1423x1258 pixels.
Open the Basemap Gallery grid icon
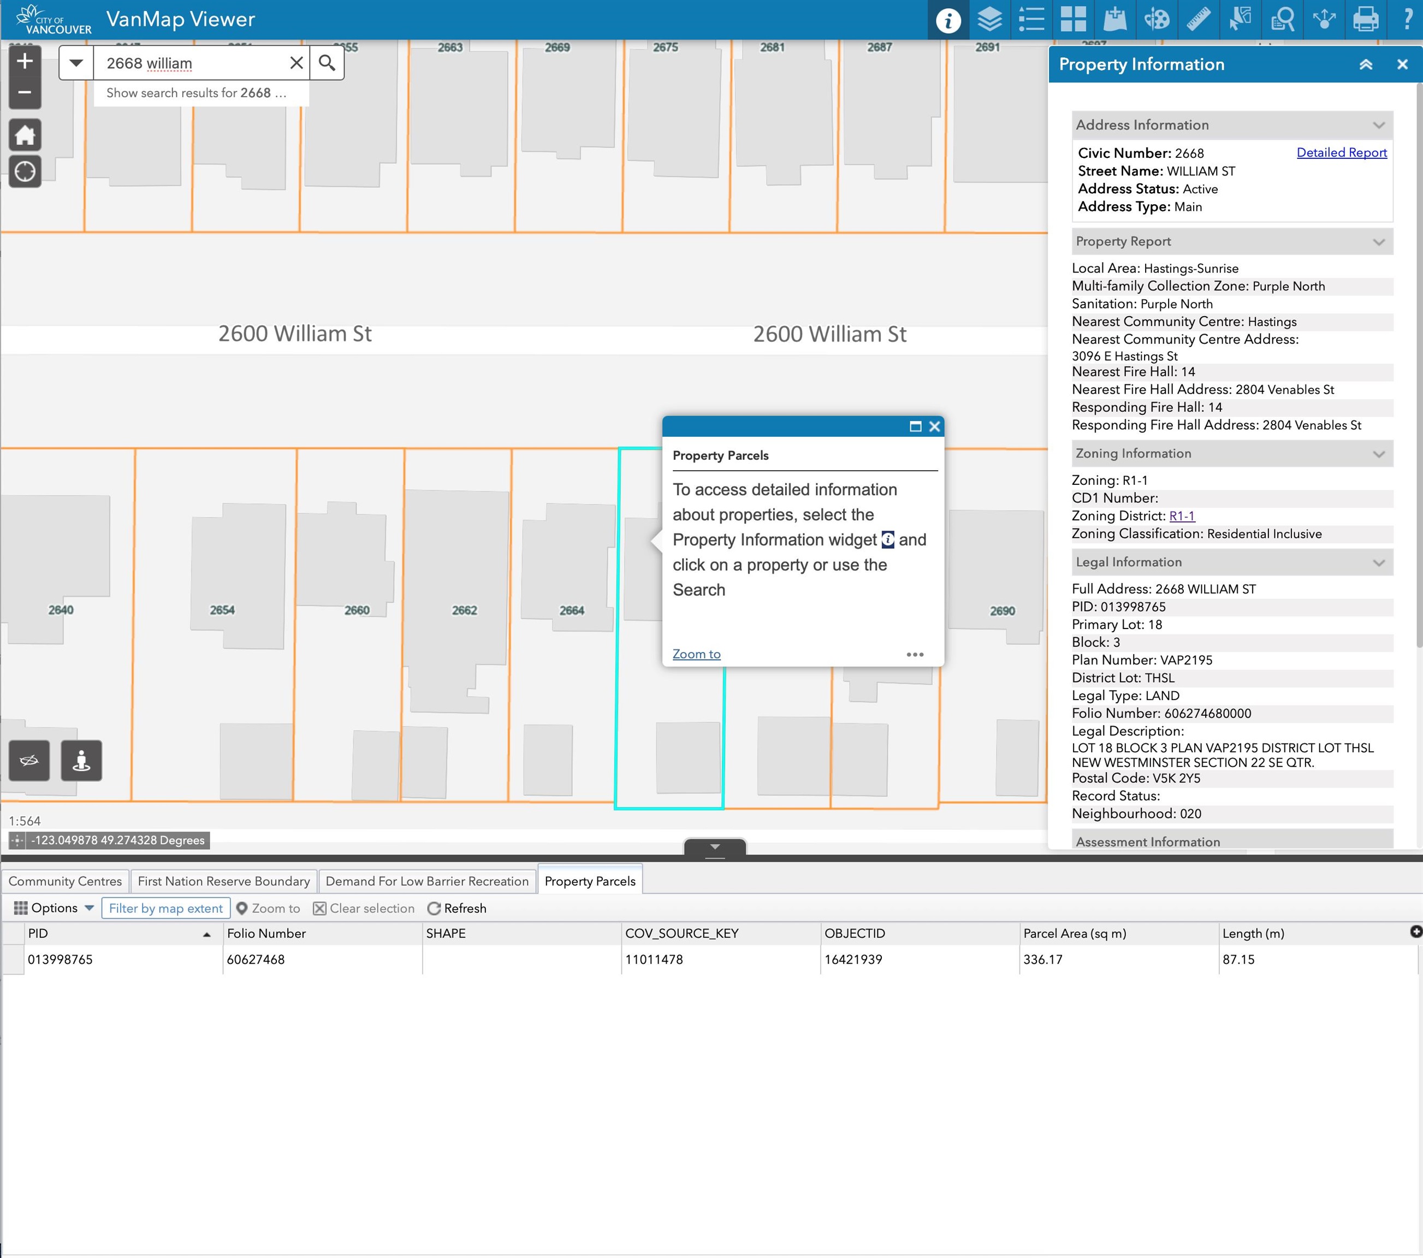tap(1073, 20)
